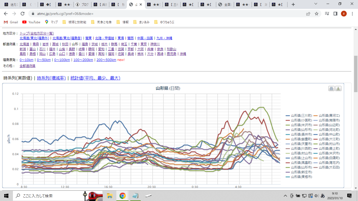Open the tab search dropdown arrow
Screen dimensions: 358x201
click(316, 4)
